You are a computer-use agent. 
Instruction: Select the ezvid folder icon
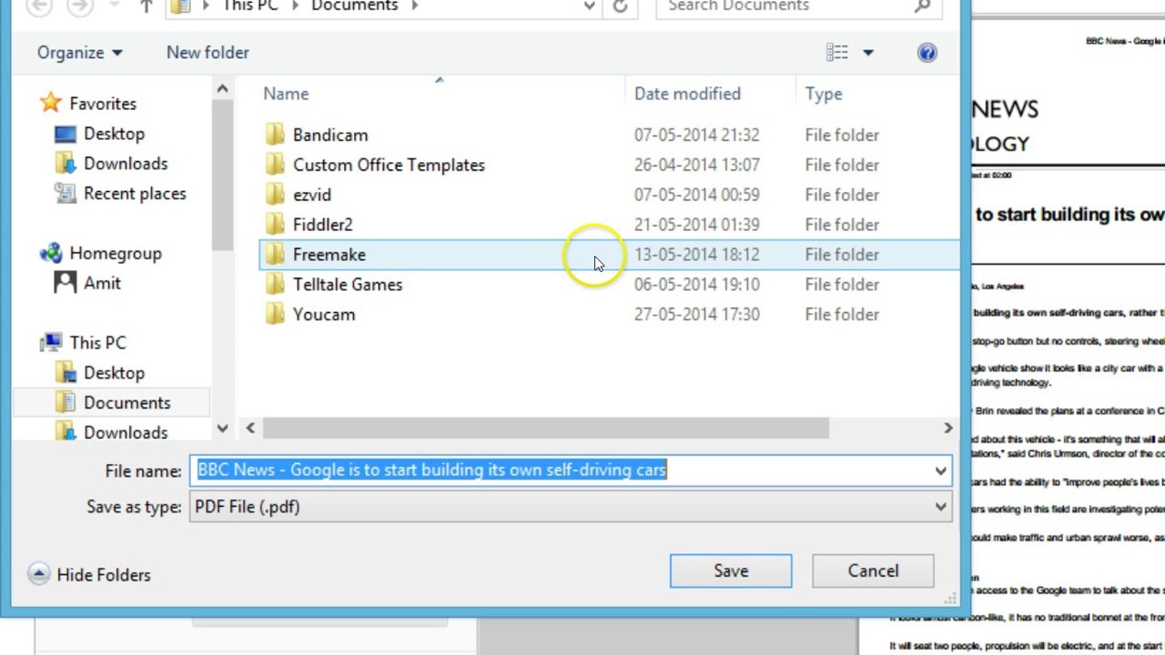click(276, 195)
